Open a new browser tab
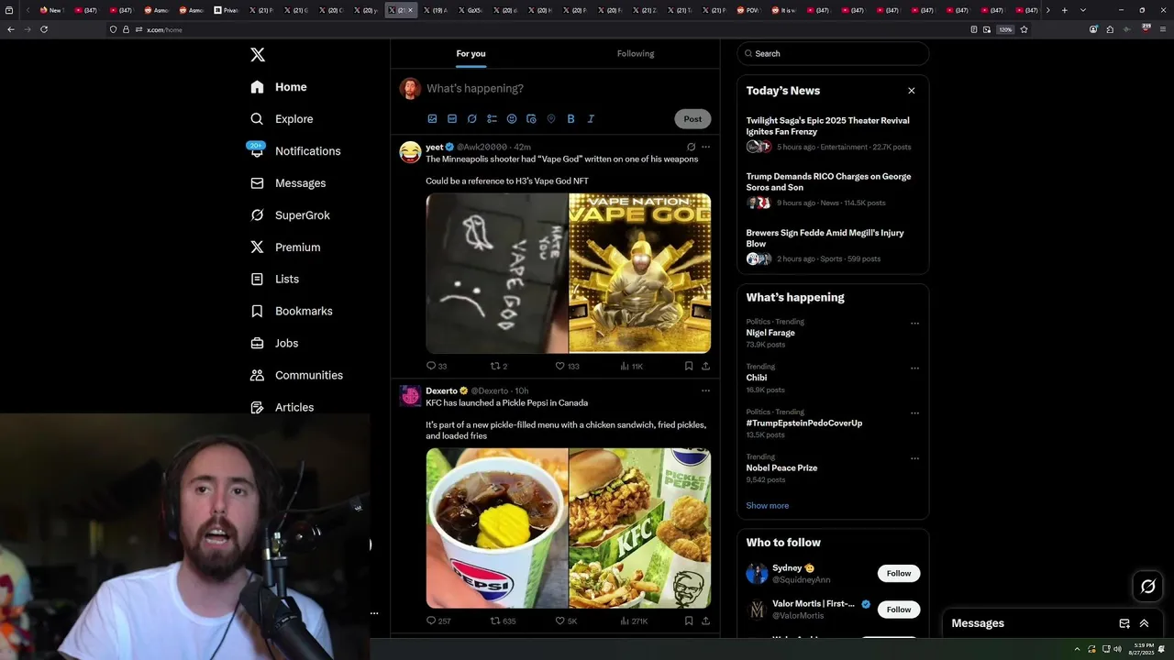This screenshot has width=1174, height=660. (1064, 10)
